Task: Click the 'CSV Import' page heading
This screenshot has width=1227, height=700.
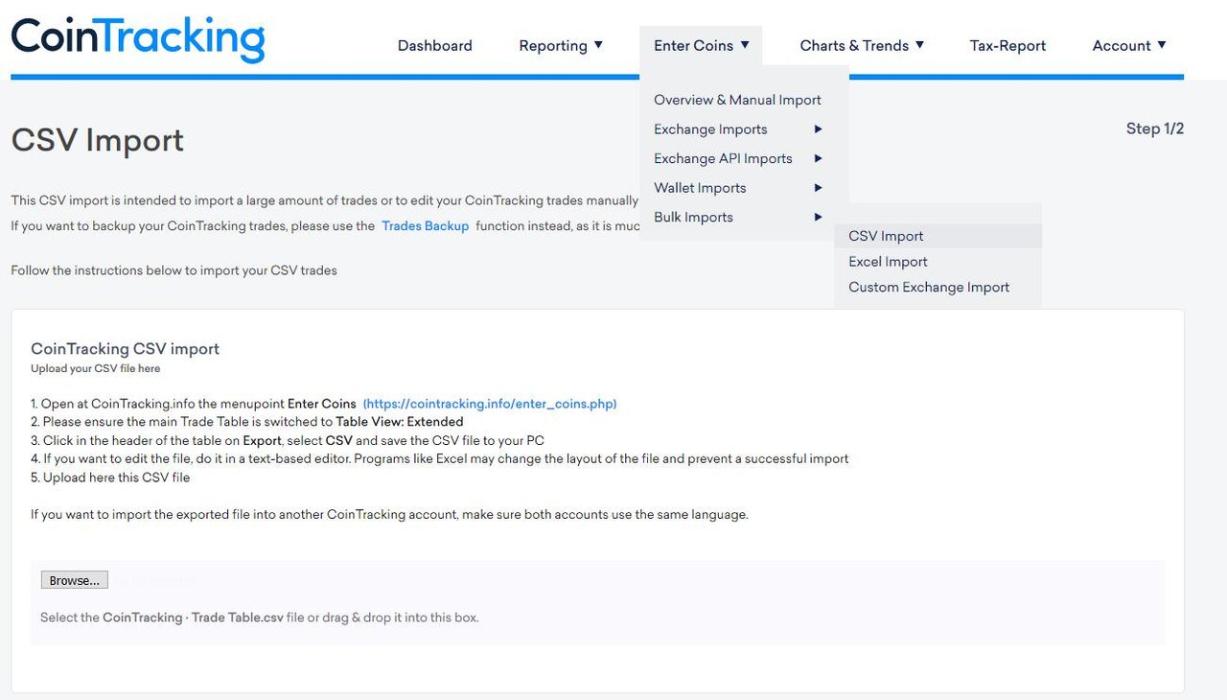Action: pos(97,140)
